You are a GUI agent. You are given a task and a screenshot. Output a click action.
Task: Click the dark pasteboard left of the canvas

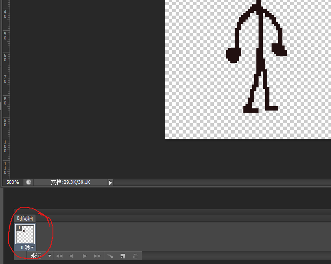point(87,88)
